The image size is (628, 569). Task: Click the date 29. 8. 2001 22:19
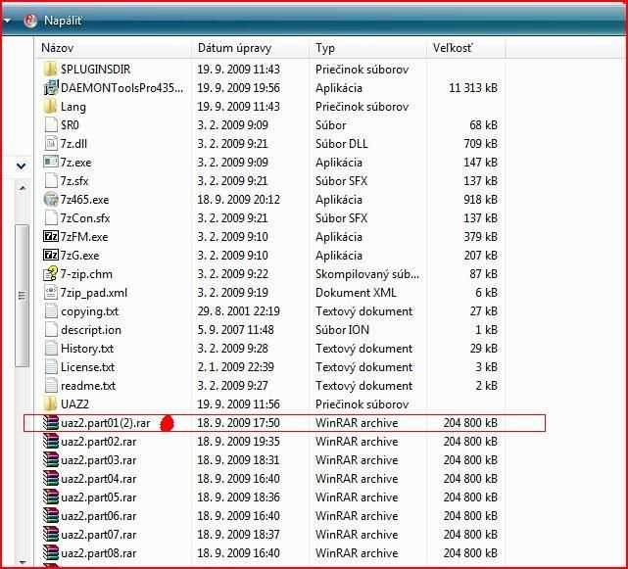coord(238,311)
